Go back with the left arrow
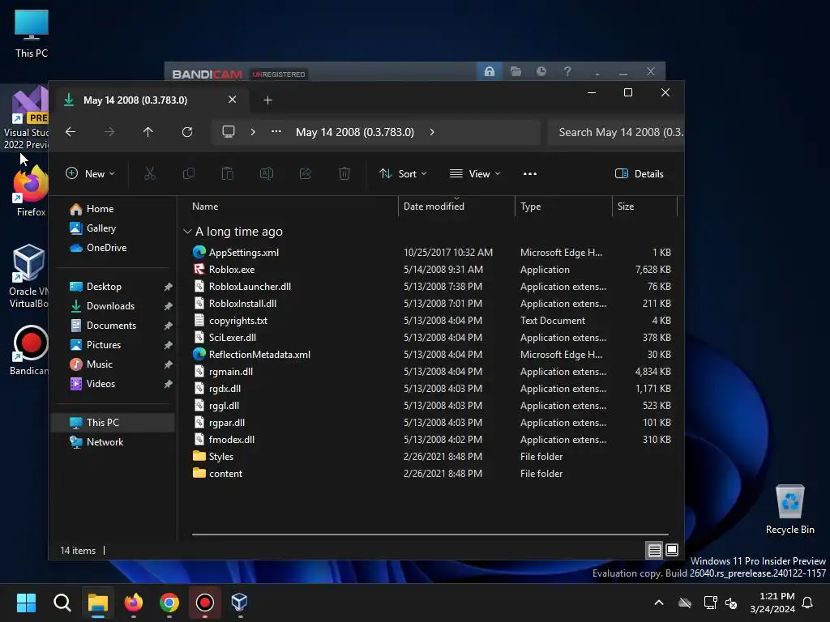The height and width of the screenshot is (622, 830). click(71, 132)
